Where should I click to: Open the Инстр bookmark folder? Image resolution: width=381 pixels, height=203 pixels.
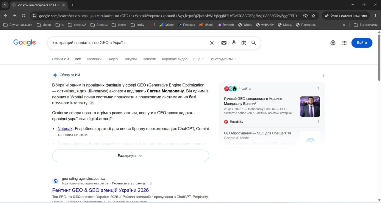tap(44, 25)
